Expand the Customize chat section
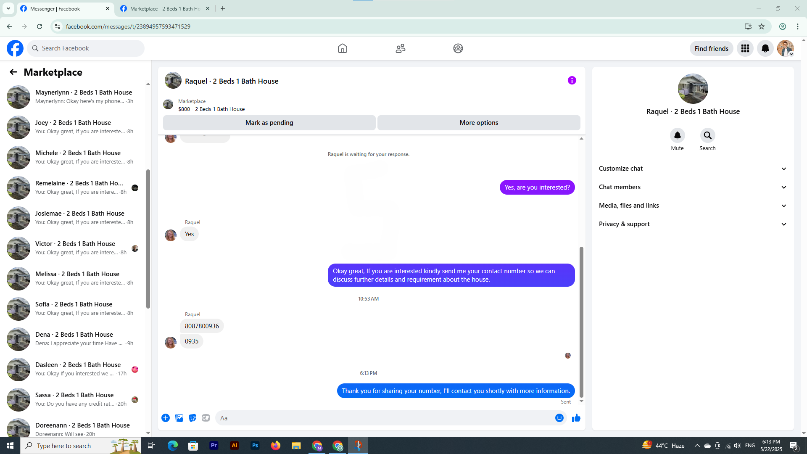The width and height of the screenshot is (807, 454). tap(693, 169)
